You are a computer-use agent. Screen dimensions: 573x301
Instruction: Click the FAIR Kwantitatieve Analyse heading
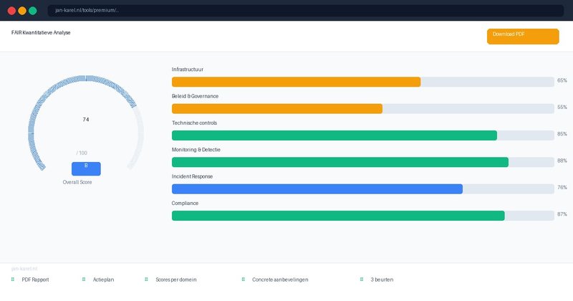(41, 33)
